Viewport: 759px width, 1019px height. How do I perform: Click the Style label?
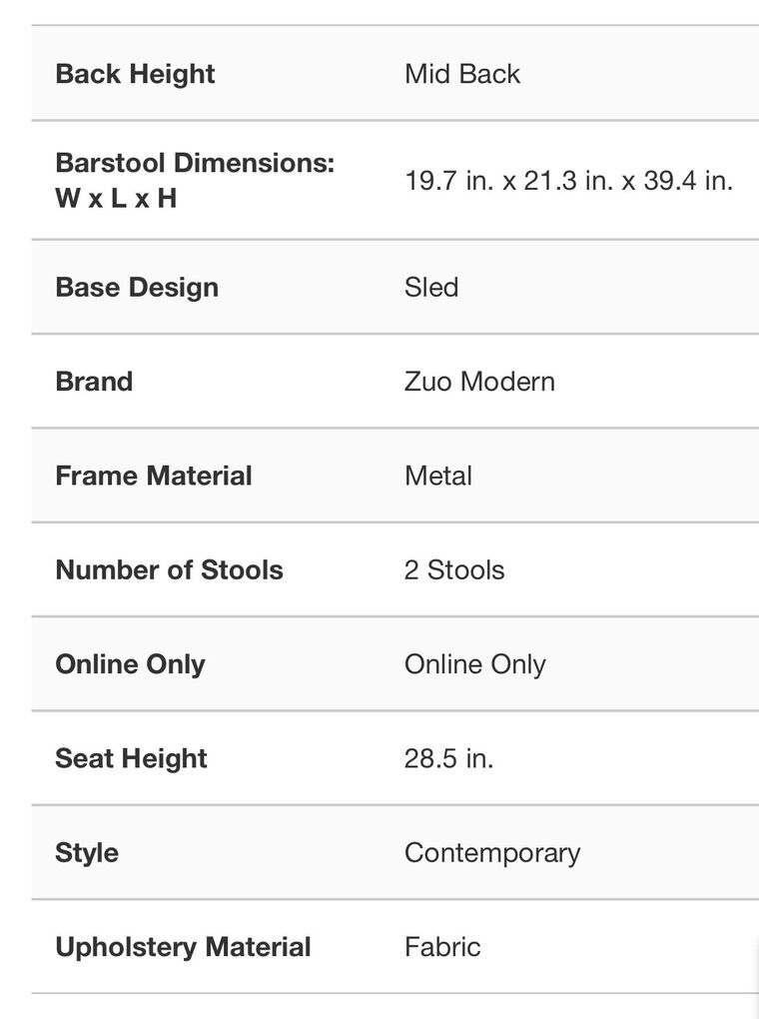coord(87,853)
